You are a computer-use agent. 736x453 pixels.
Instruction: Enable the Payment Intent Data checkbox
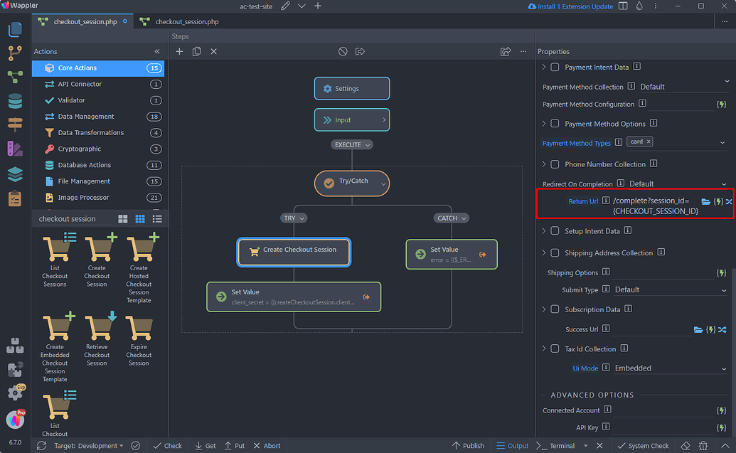[555, 68]
